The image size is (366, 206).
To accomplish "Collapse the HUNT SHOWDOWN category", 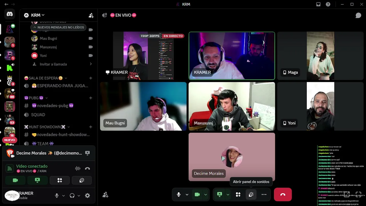I will click(x=47, y=127).
